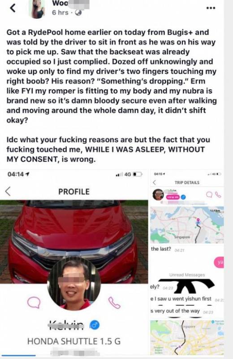Tap back chevron beside TRIP DETAILS
The height and width of the screenshot is (359, 233).
pyautogui.click(x=154, y=183)
